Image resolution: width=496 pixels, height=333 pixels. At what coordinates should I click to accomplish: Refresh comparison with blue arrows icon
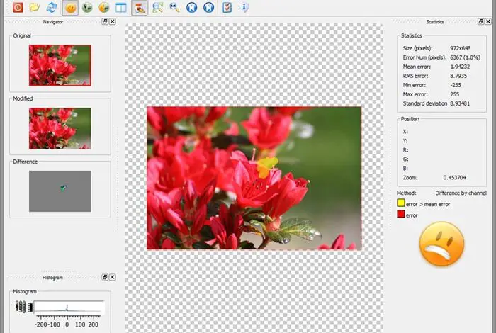click(x=52, y=7)
